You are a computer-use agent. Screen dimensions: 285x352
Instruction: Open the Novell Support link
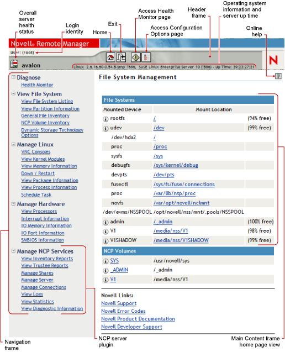[x=119, y=303]
